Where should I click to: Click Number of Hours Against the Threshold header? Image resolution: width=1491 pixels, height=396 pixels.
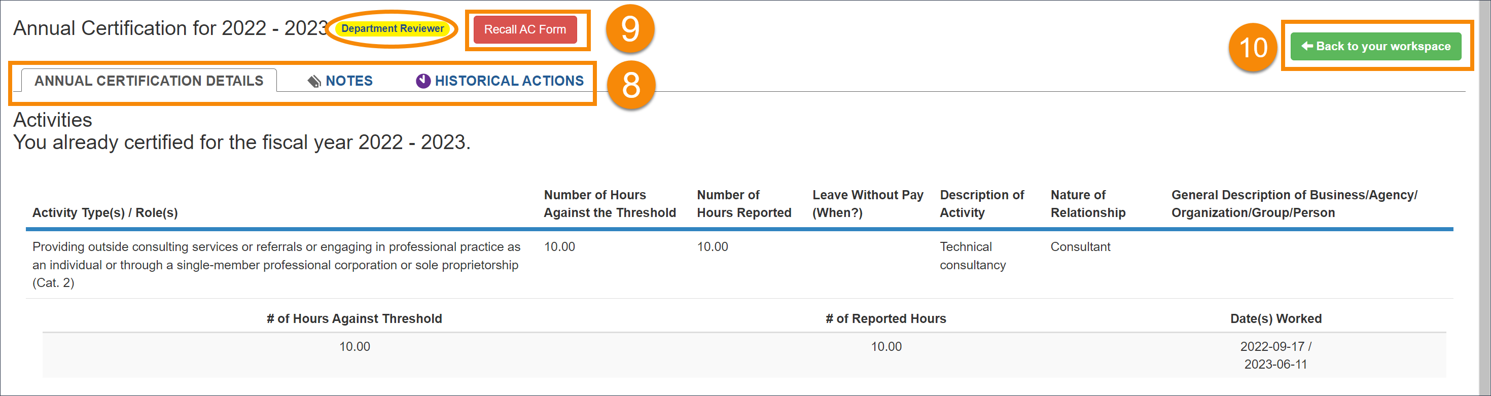coord(610,204)
